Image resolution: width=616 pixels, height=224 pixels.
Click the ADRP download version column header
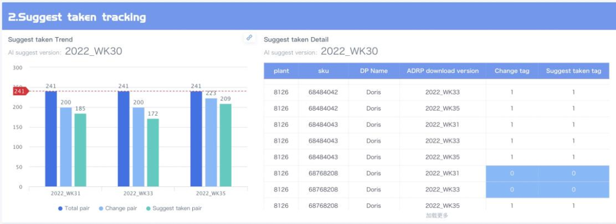[443, 71]
